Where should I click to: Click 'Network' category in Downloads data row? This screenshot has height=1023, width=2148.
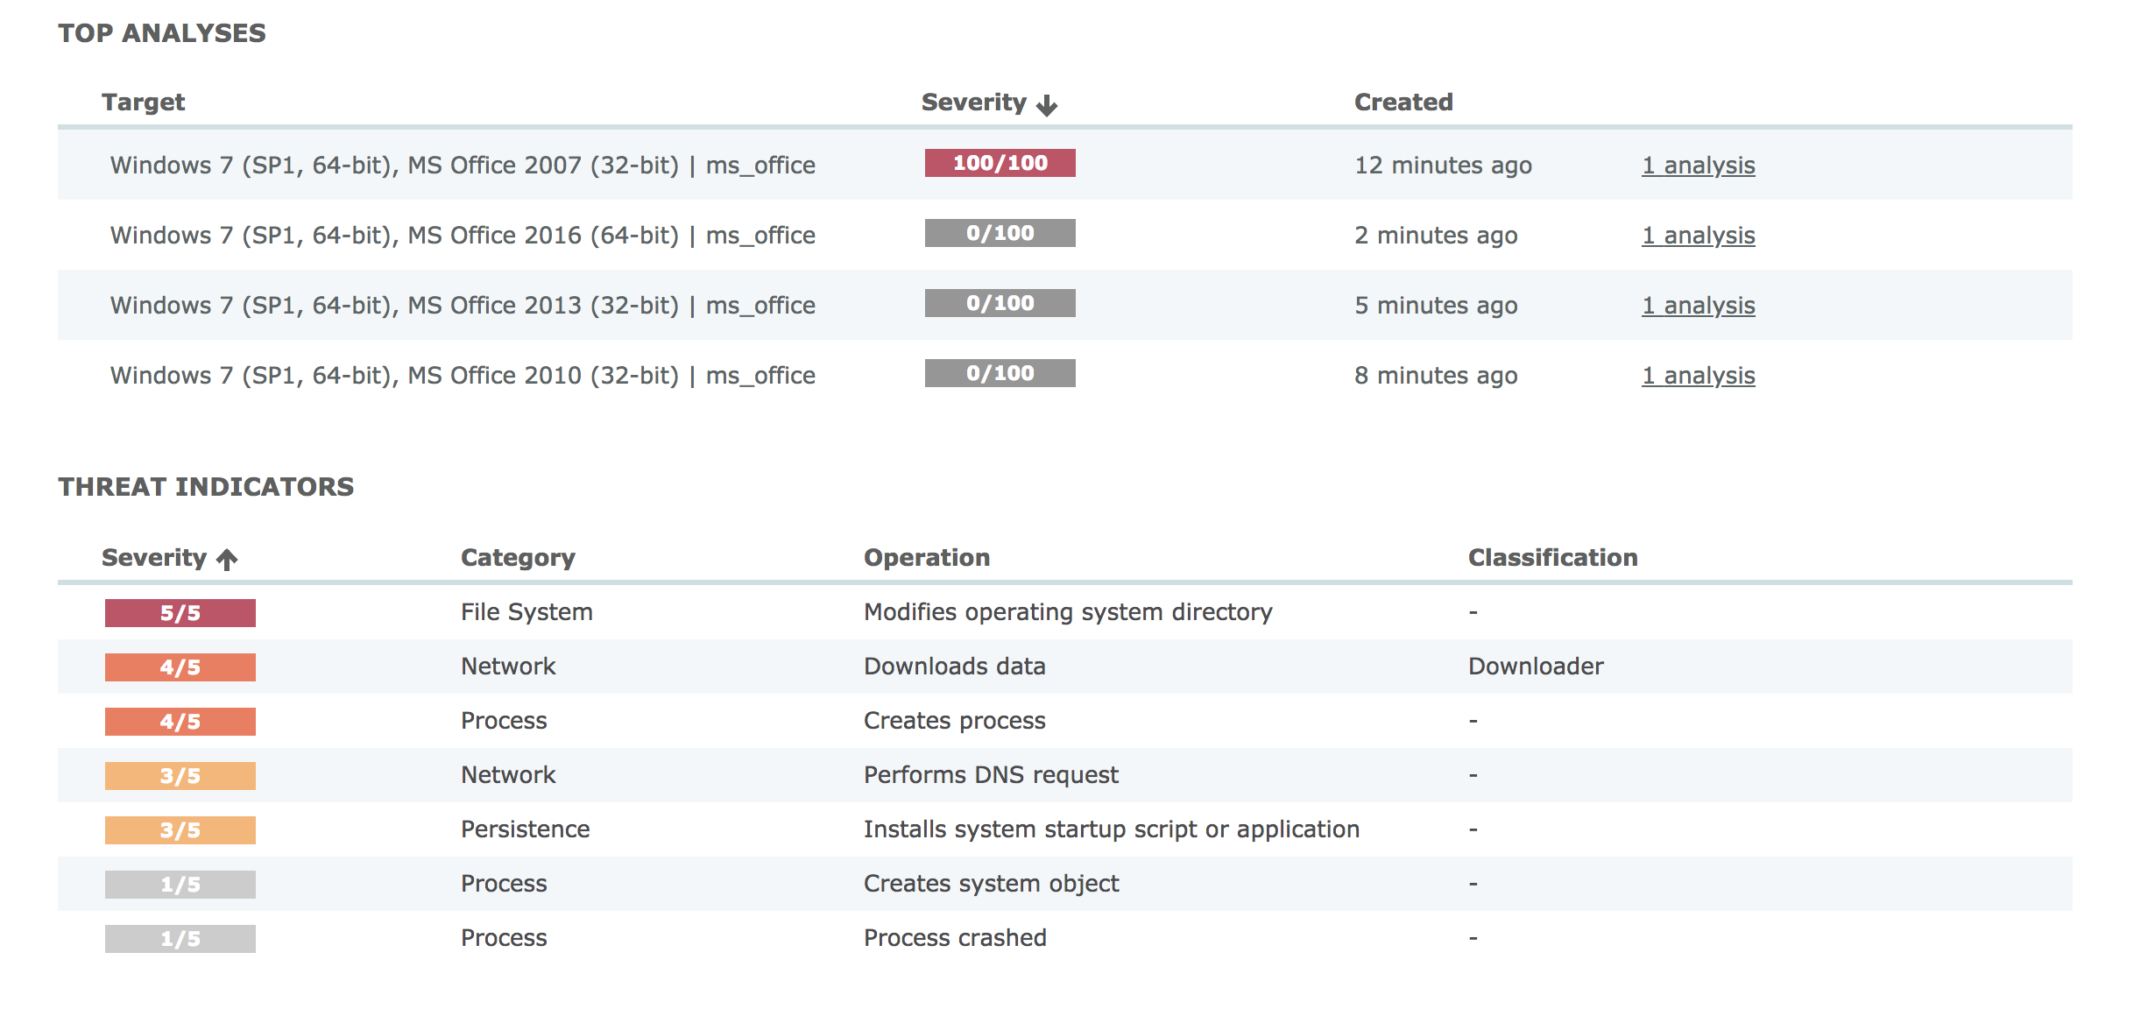pos(508,667)
